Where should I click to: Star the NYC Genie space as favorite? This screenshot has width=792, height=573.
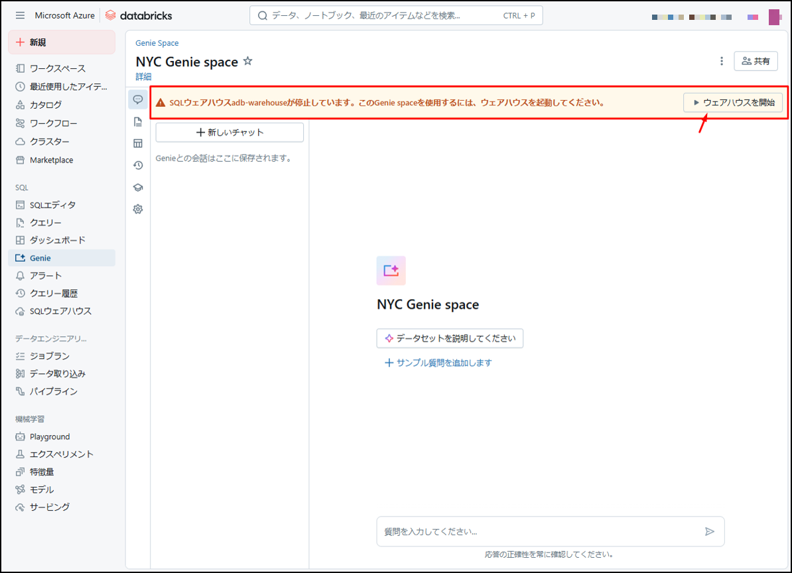[247, 61]
